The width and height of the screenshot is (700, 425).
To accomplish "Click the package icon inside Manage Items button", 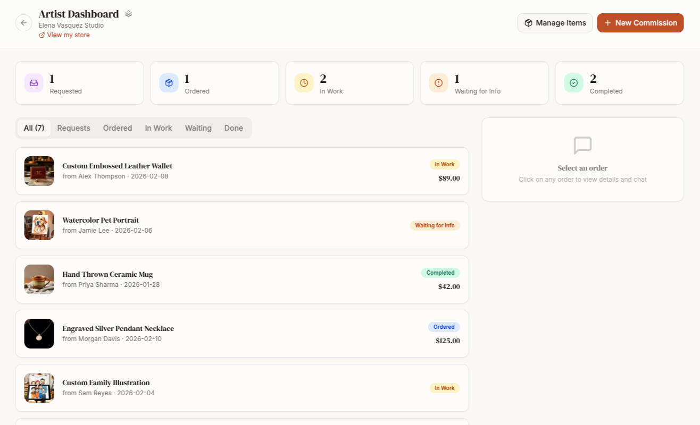I will 529,23.
